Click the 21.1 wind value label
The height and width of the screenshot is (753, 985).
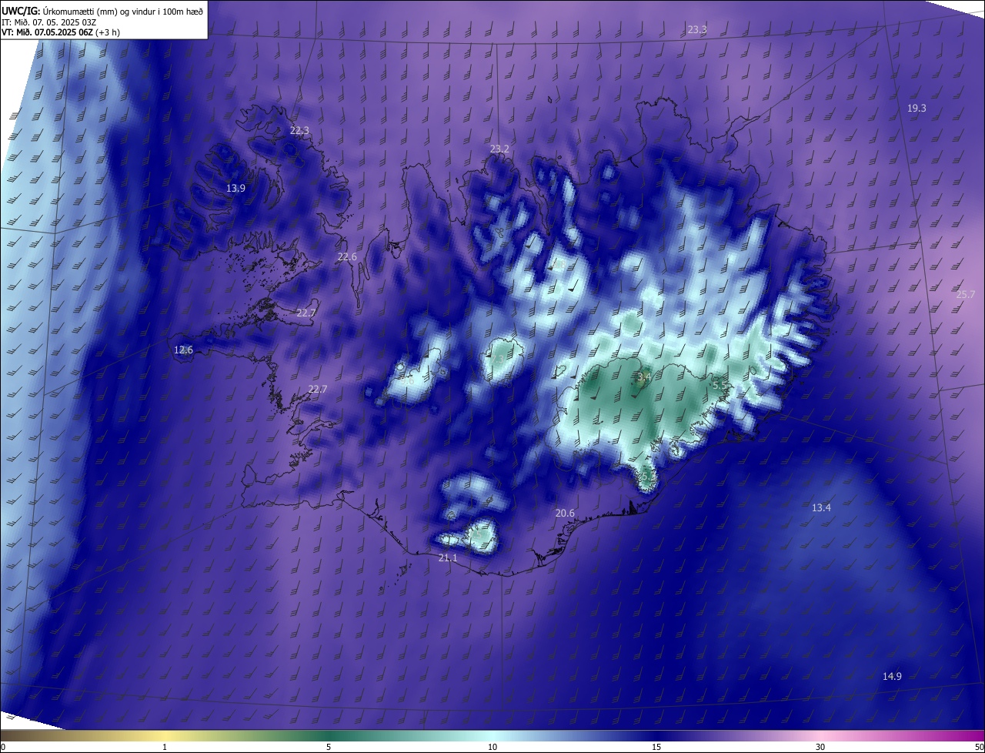447,557
